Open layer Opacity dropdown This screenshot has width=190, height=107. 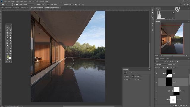click(177, 64)
